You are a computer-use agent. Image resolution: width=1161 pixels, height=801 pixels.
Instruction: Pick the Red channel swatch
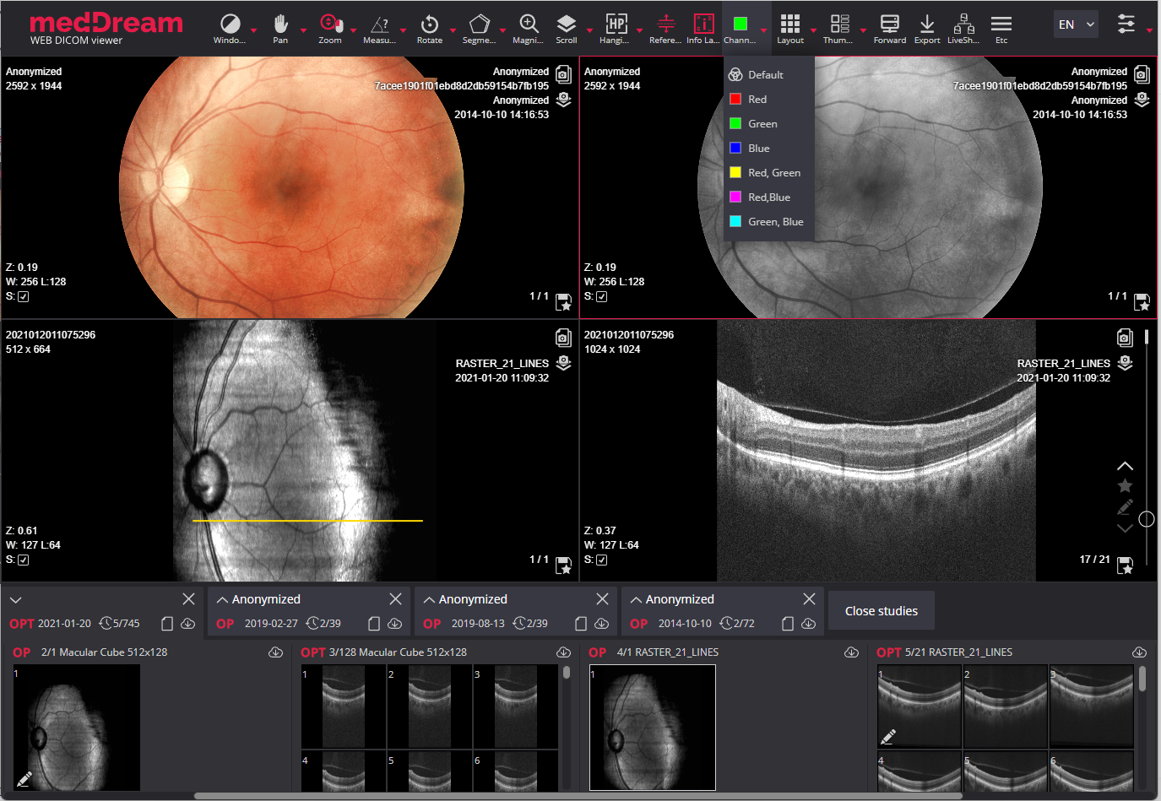[735, 100]
